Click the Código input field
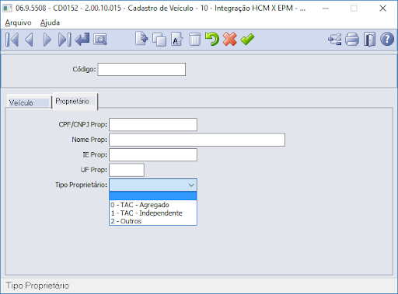 [x=141, y=69]
